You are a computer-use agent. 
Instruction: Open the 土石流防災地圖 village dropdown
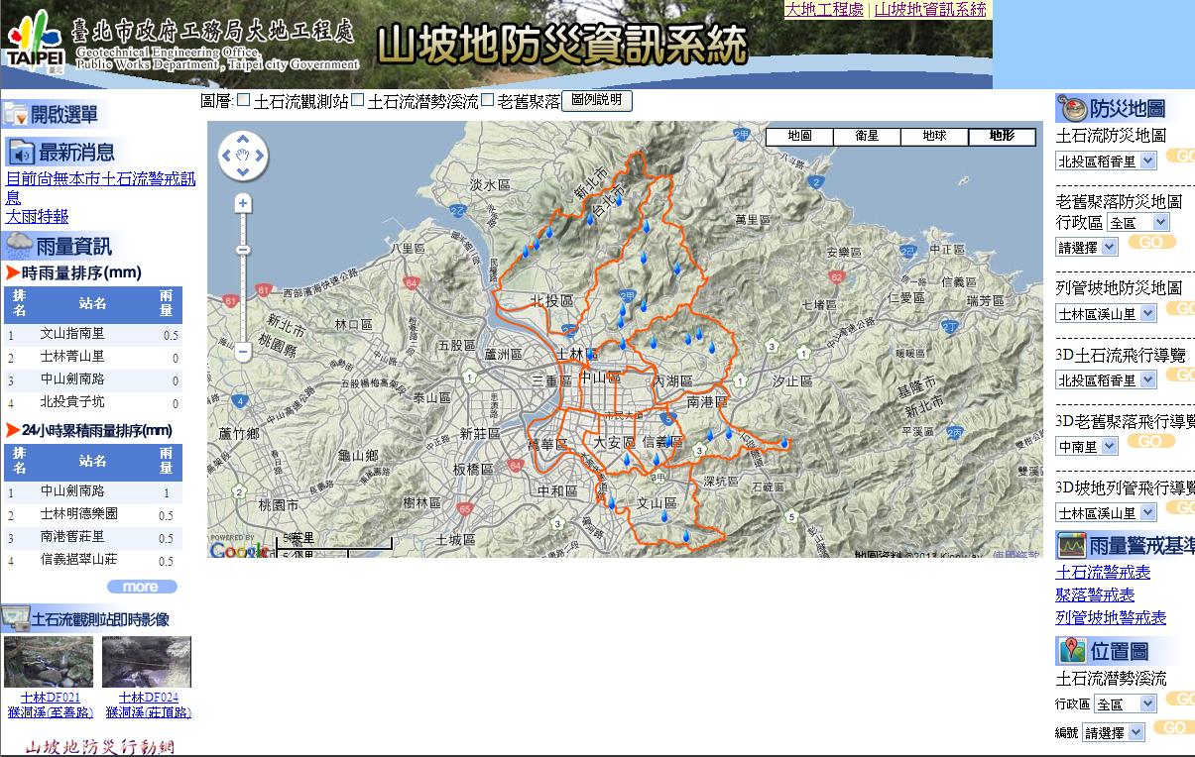pos(1106,161)
